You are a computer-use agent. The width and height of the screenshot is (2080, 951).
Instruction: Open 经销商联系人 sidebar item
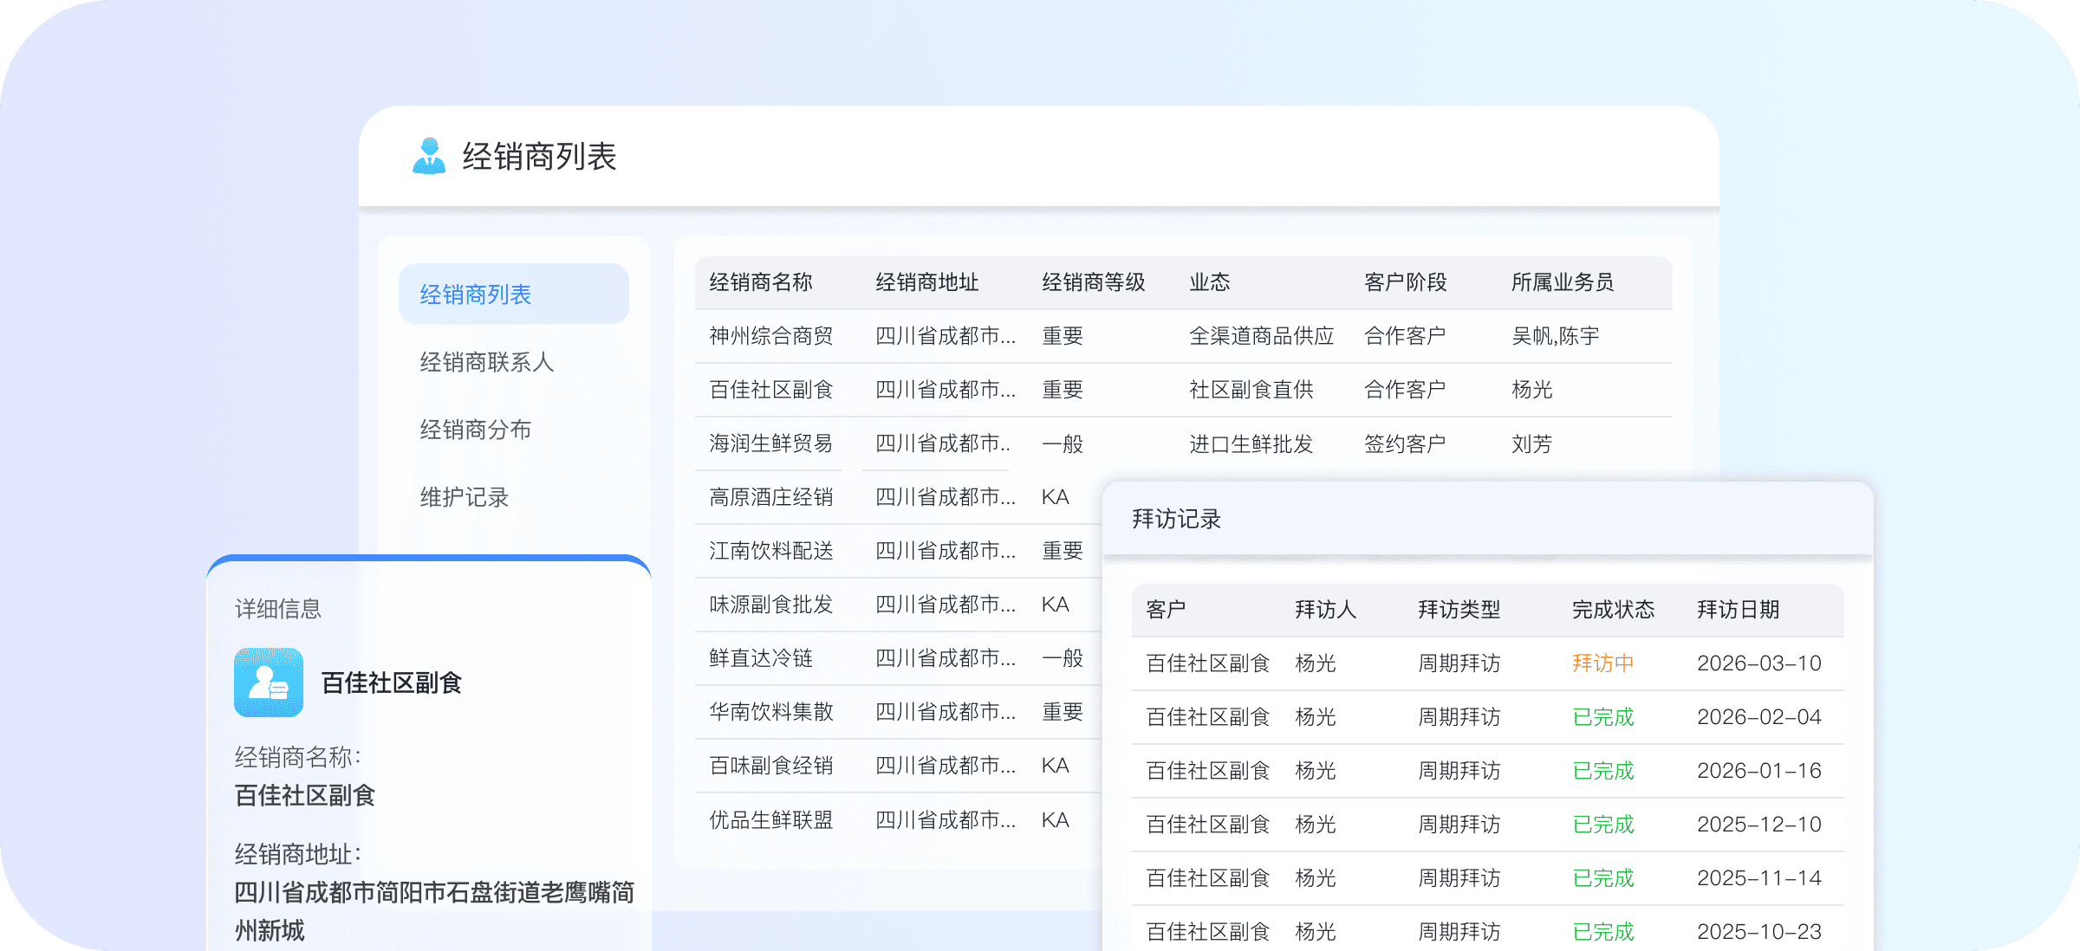486,362
